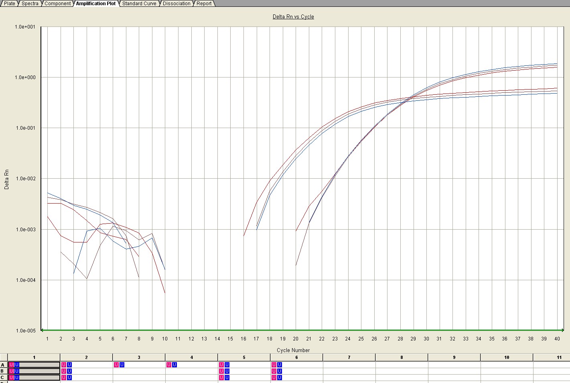Click y-axis value 1.0e+001
Image resolution: width=570 pixels, height=383 pixels.
coord(25,27)
